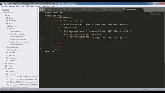Image resolution: width=165 pixels, height=93 pixels.
Task: Collapse the myLaravel root folder
Action: click(x=3, y=13)
